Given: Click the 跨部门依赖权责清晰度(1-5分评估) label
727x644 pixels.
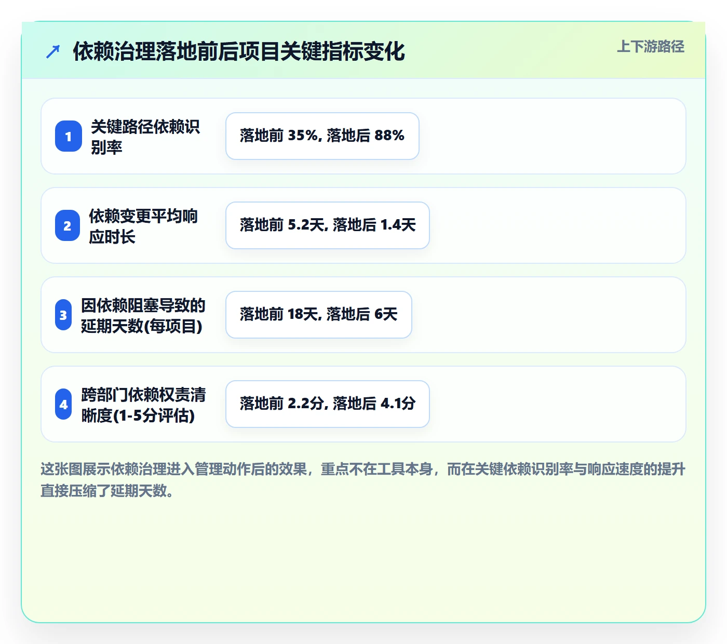Looking at the screenshot, I should 143,405.
